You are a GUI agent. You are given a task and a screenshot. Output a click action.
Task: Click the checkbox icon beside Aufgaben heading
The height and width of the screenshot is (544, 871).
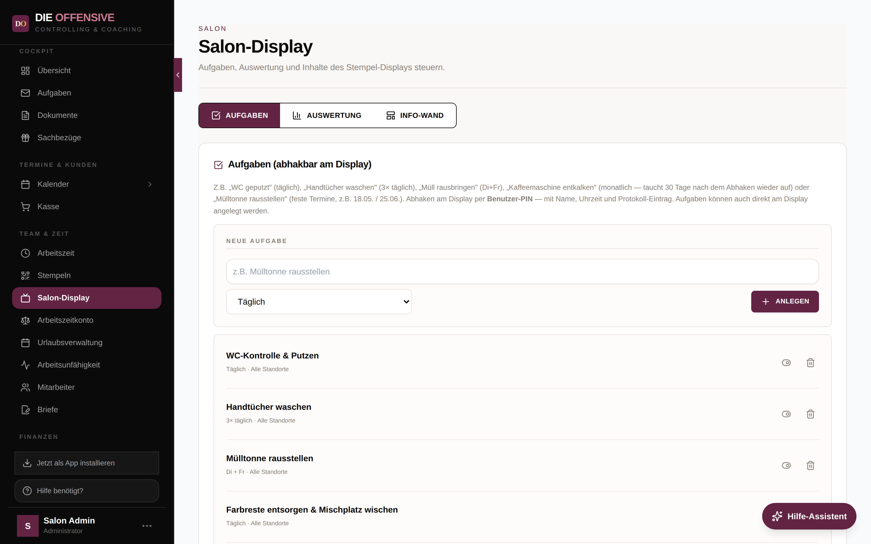pyautogui.click(x=218, y=165)
